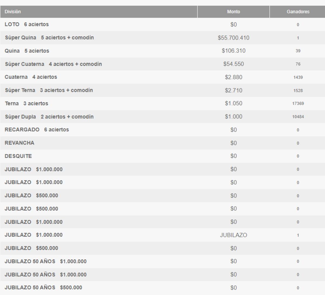Select the RECARGADO 6 aciertos label
Screen dimensions: 325x295
click(x=37, y=130)
